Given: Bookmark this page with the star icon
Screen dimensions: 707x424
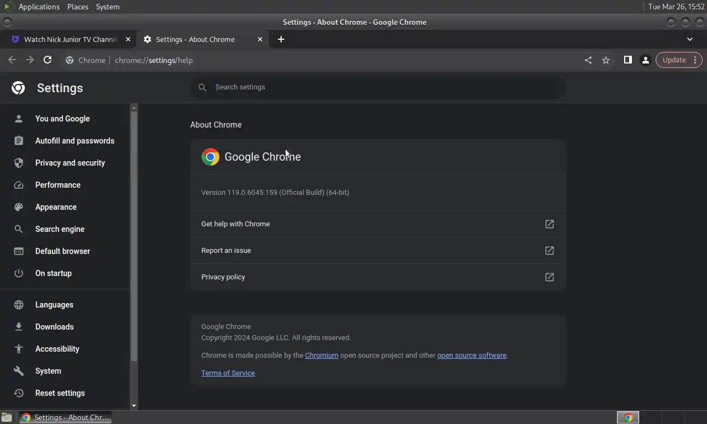Looking at the screenshot, I should click(606, 60).
